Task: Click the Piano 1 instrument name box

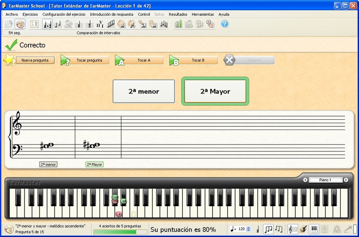Action: pyautogui.click(x=325, y=180)
